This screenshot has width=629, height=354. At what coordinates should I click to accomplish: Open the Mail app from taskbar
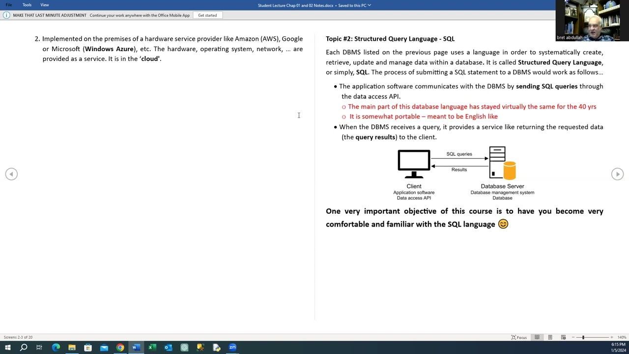point(104,348)
